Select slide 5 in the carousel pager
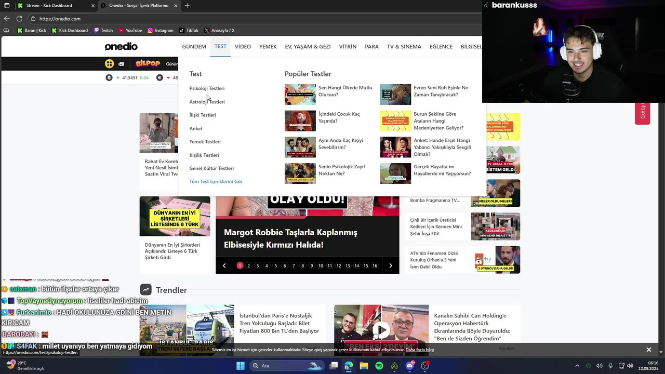 [276, 265]
